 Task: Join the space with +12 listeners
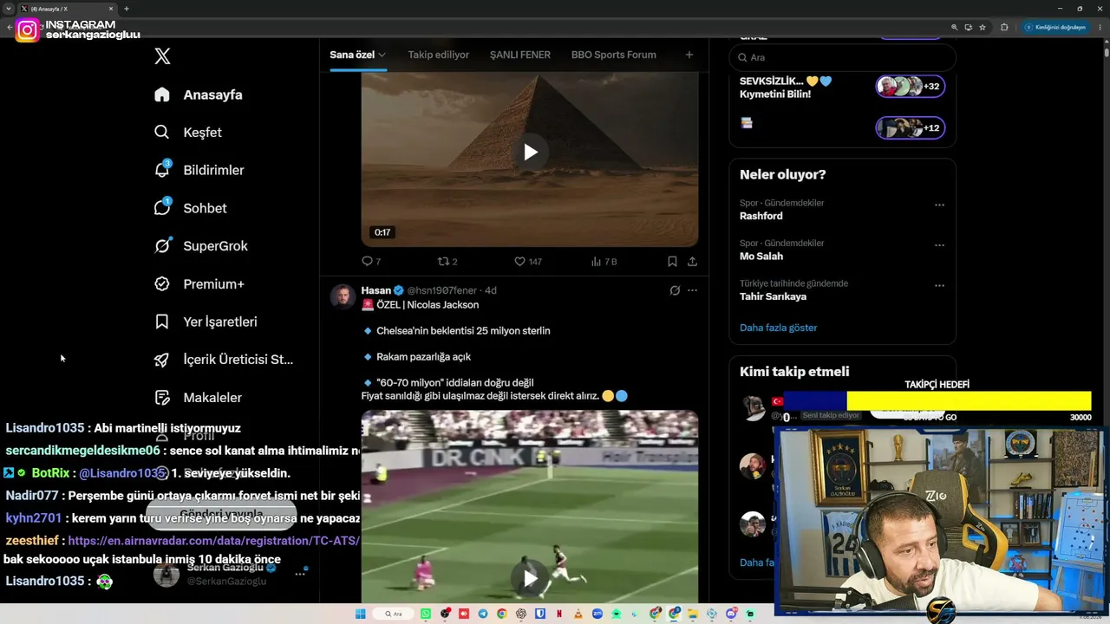coord(910,127)
